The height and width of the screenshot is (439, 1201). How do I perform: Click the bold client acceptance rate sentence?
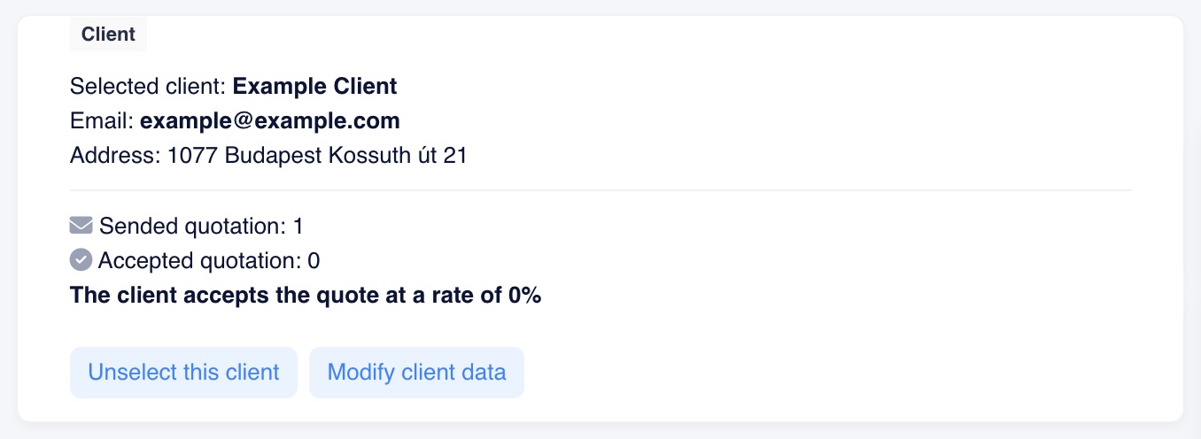pos(305,295)
